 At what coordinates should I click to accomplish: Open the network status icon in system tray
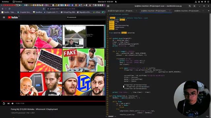[x=196, y=2]
